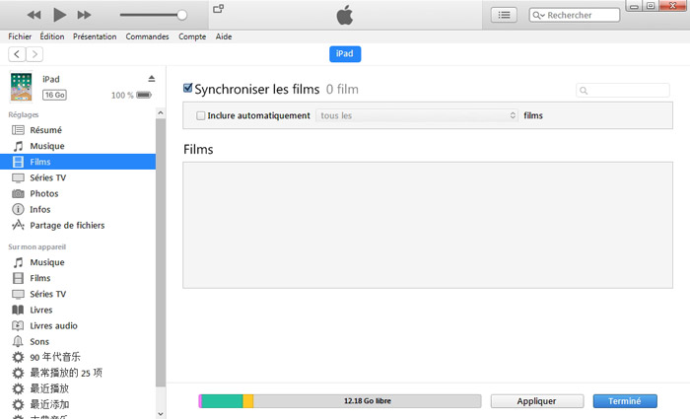Image resolution: width=690 pixels, height=419 pixels.
Task: Open Sons on the device
Action: [78, 341]
